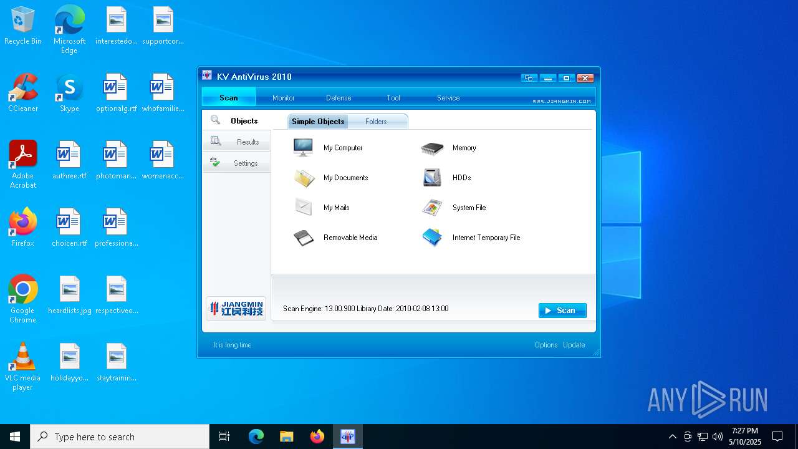The width and height of the screenshot is (798, 449).
Task: Switch to the Monitor tab
Action: point(284,97)
